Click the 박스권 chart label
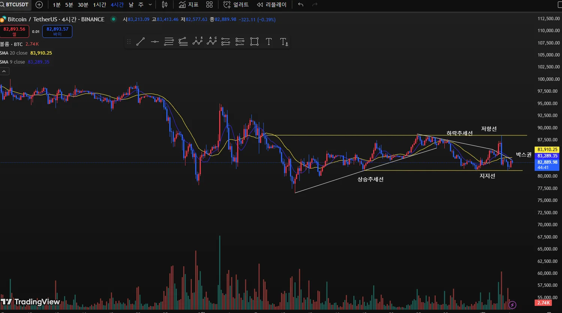 click(x=524, y=154)
